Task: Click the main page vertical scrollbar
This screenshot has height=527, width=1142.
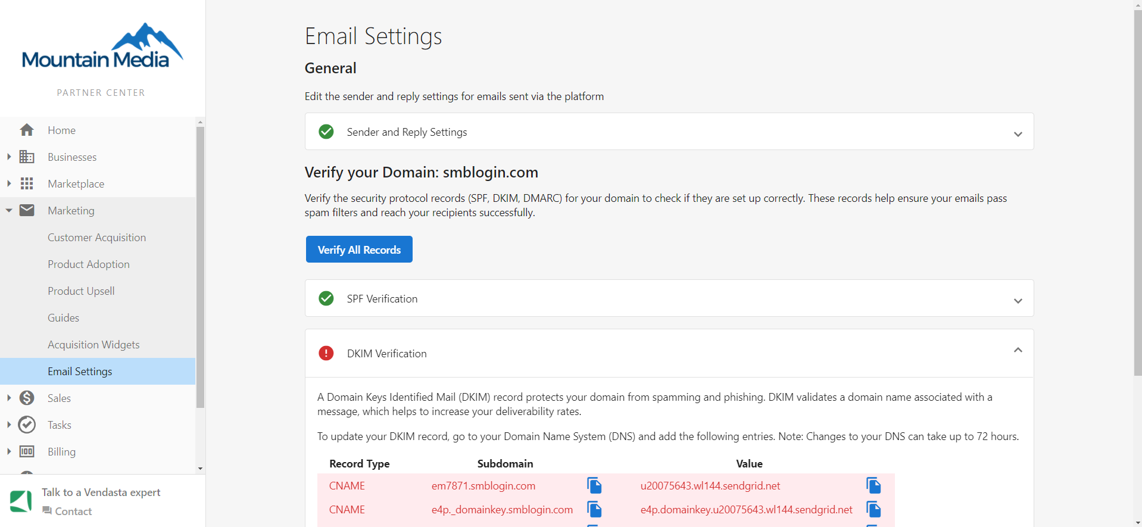Action: [1138, 192]
